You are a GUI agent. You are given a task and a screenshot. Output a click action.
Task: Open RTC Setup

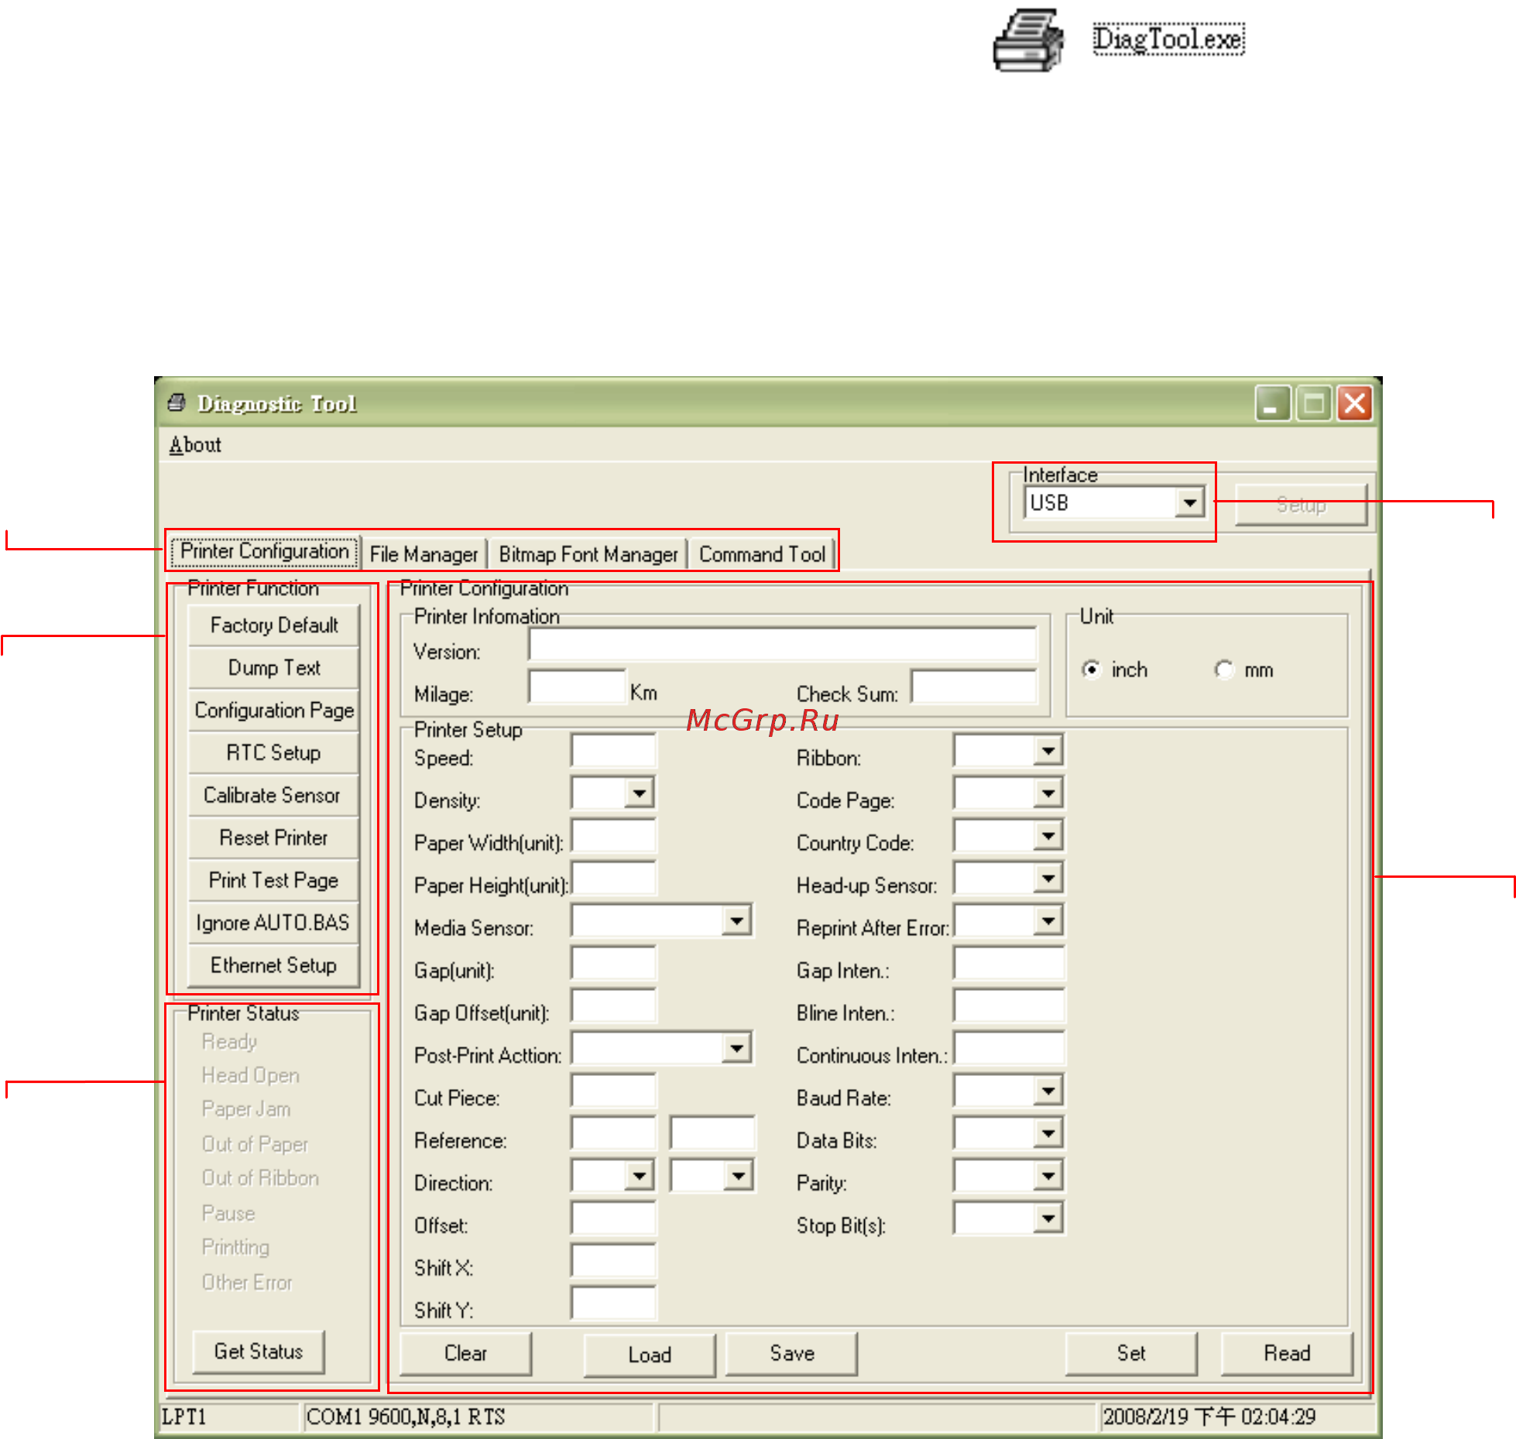pyautogui.click(x=274, y=752)
